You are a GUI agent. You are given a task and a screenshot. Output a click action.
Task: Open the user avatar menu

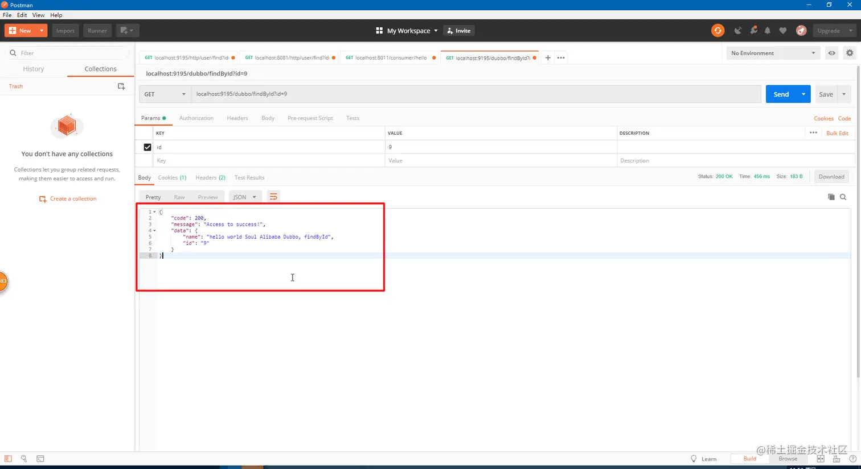[x=801, y=31]
